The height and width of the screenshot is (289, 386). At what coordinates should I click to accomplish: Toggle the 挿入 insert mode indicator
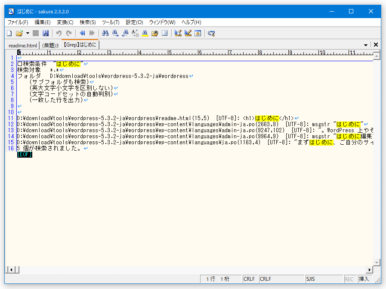(x=364, y=279)
